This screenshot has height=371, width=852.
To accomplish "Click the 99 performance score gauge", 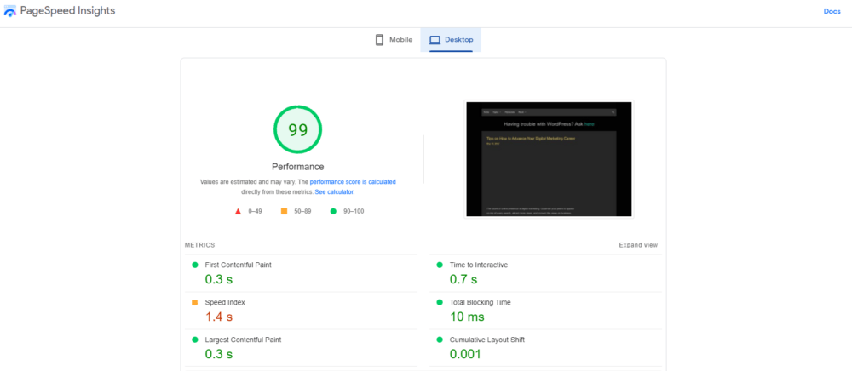I will (x=297, y=130).
